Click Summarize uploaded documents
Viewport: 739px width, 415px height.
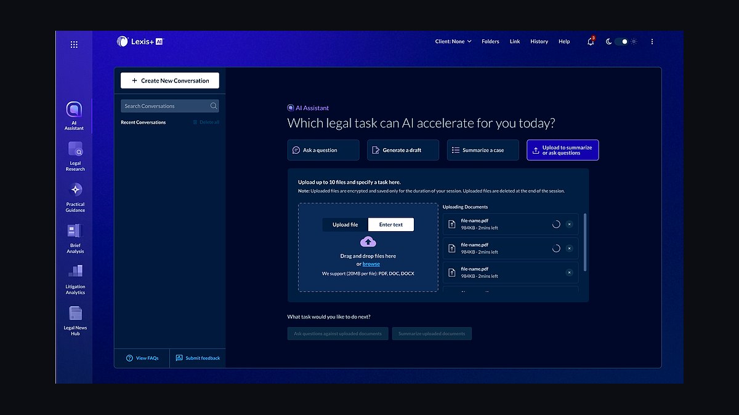point(432,334)
